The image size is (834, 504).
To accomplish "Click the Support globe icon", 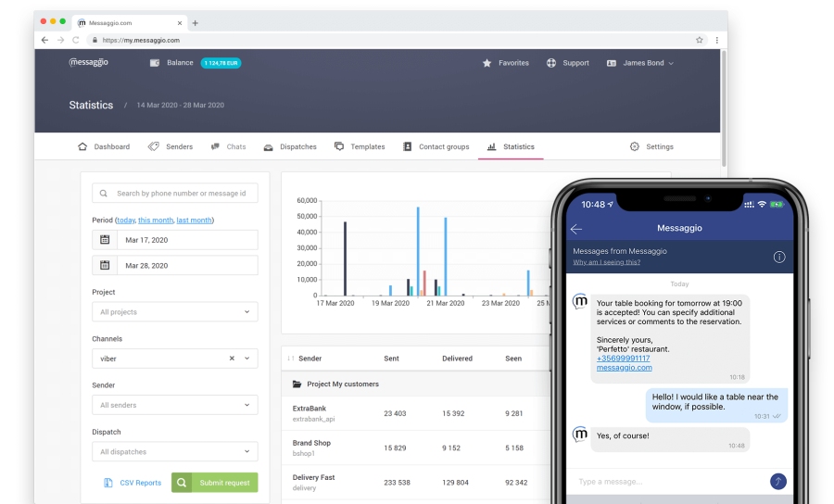I will 551,63.
